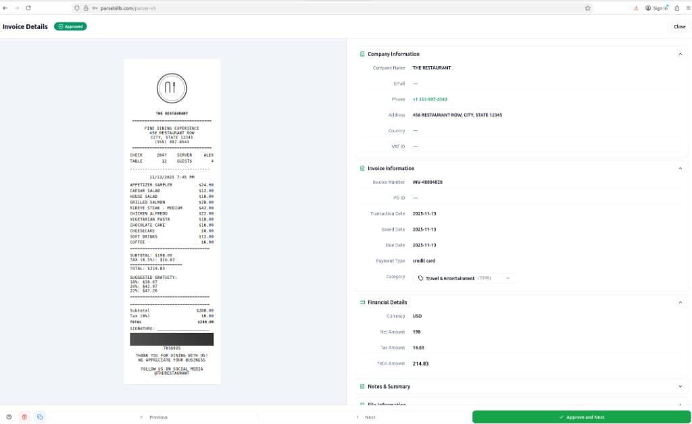The width and height of the screenshot is (692, 424).
Task: Click the Sign in account icon
Action: pos(647,7)
